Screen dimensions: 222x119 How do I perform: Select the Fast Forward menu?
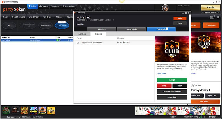coord(19,17)
